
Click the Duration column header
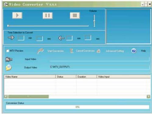click(x=87, y=77)
